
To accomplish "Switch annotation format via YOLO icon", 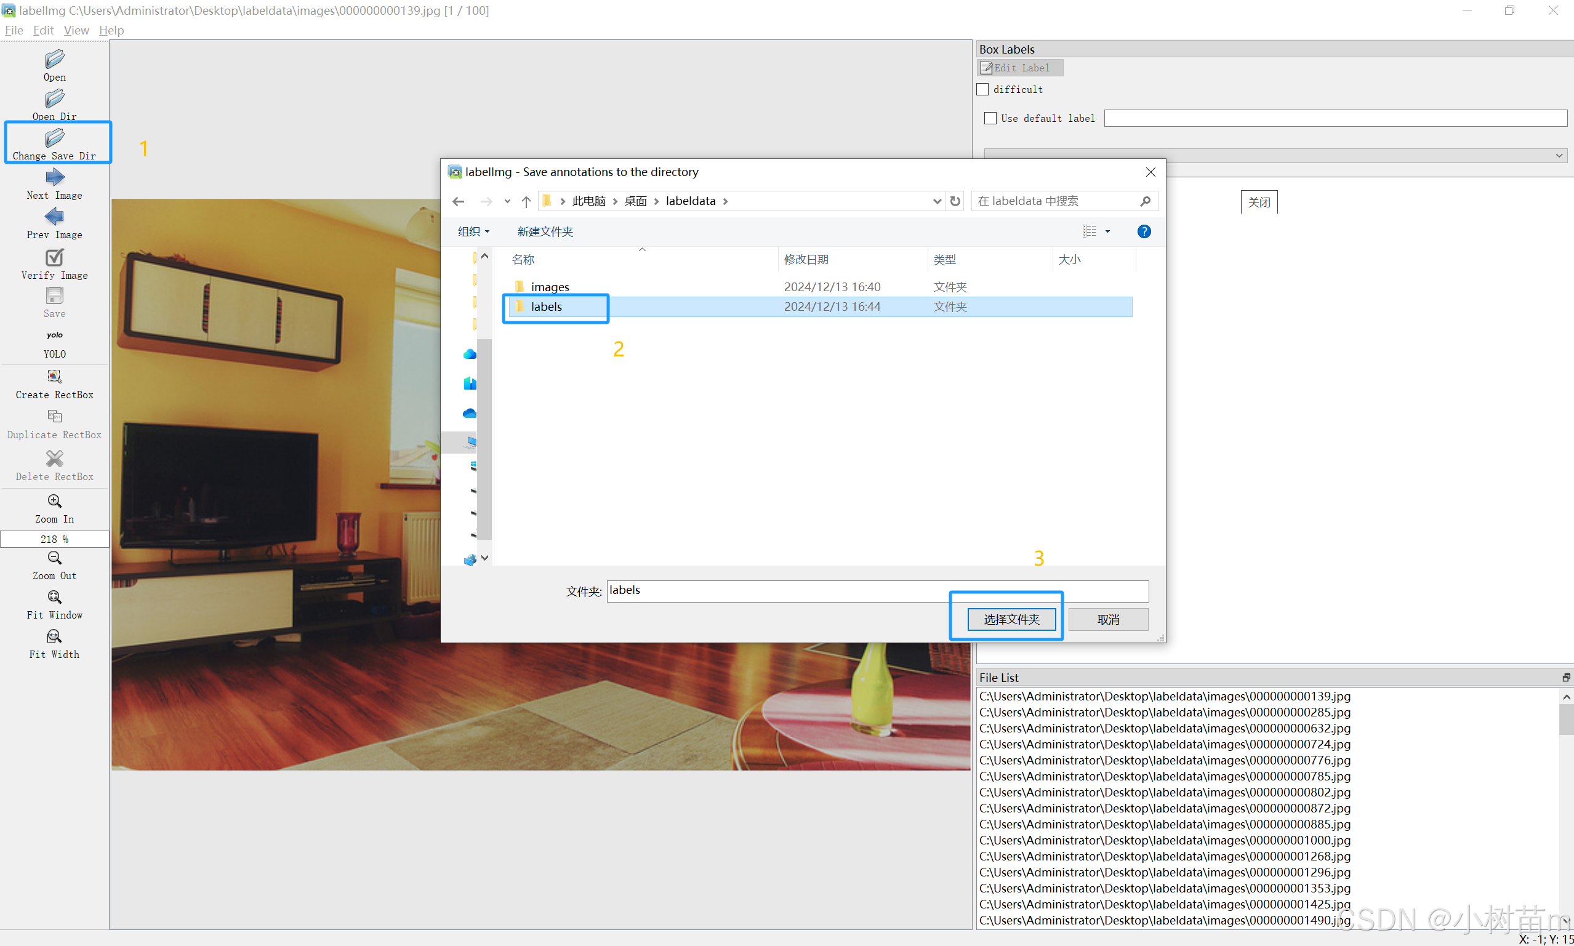I will (54, 335).
